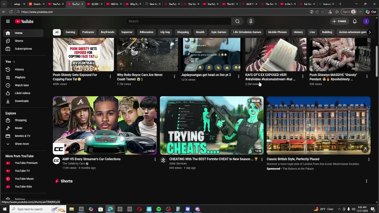
Task: Open History in the sidebar
Action: pyautogui.click(x=23, y=70)
